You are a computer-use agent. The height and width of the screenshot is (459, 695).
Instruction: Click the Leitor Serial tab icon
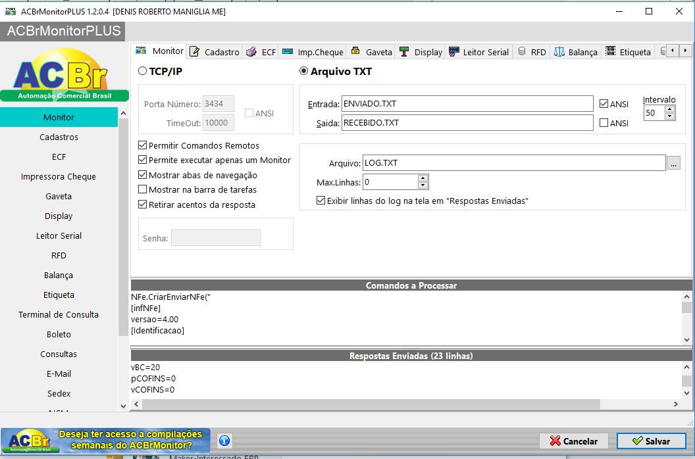click(454, 52)
